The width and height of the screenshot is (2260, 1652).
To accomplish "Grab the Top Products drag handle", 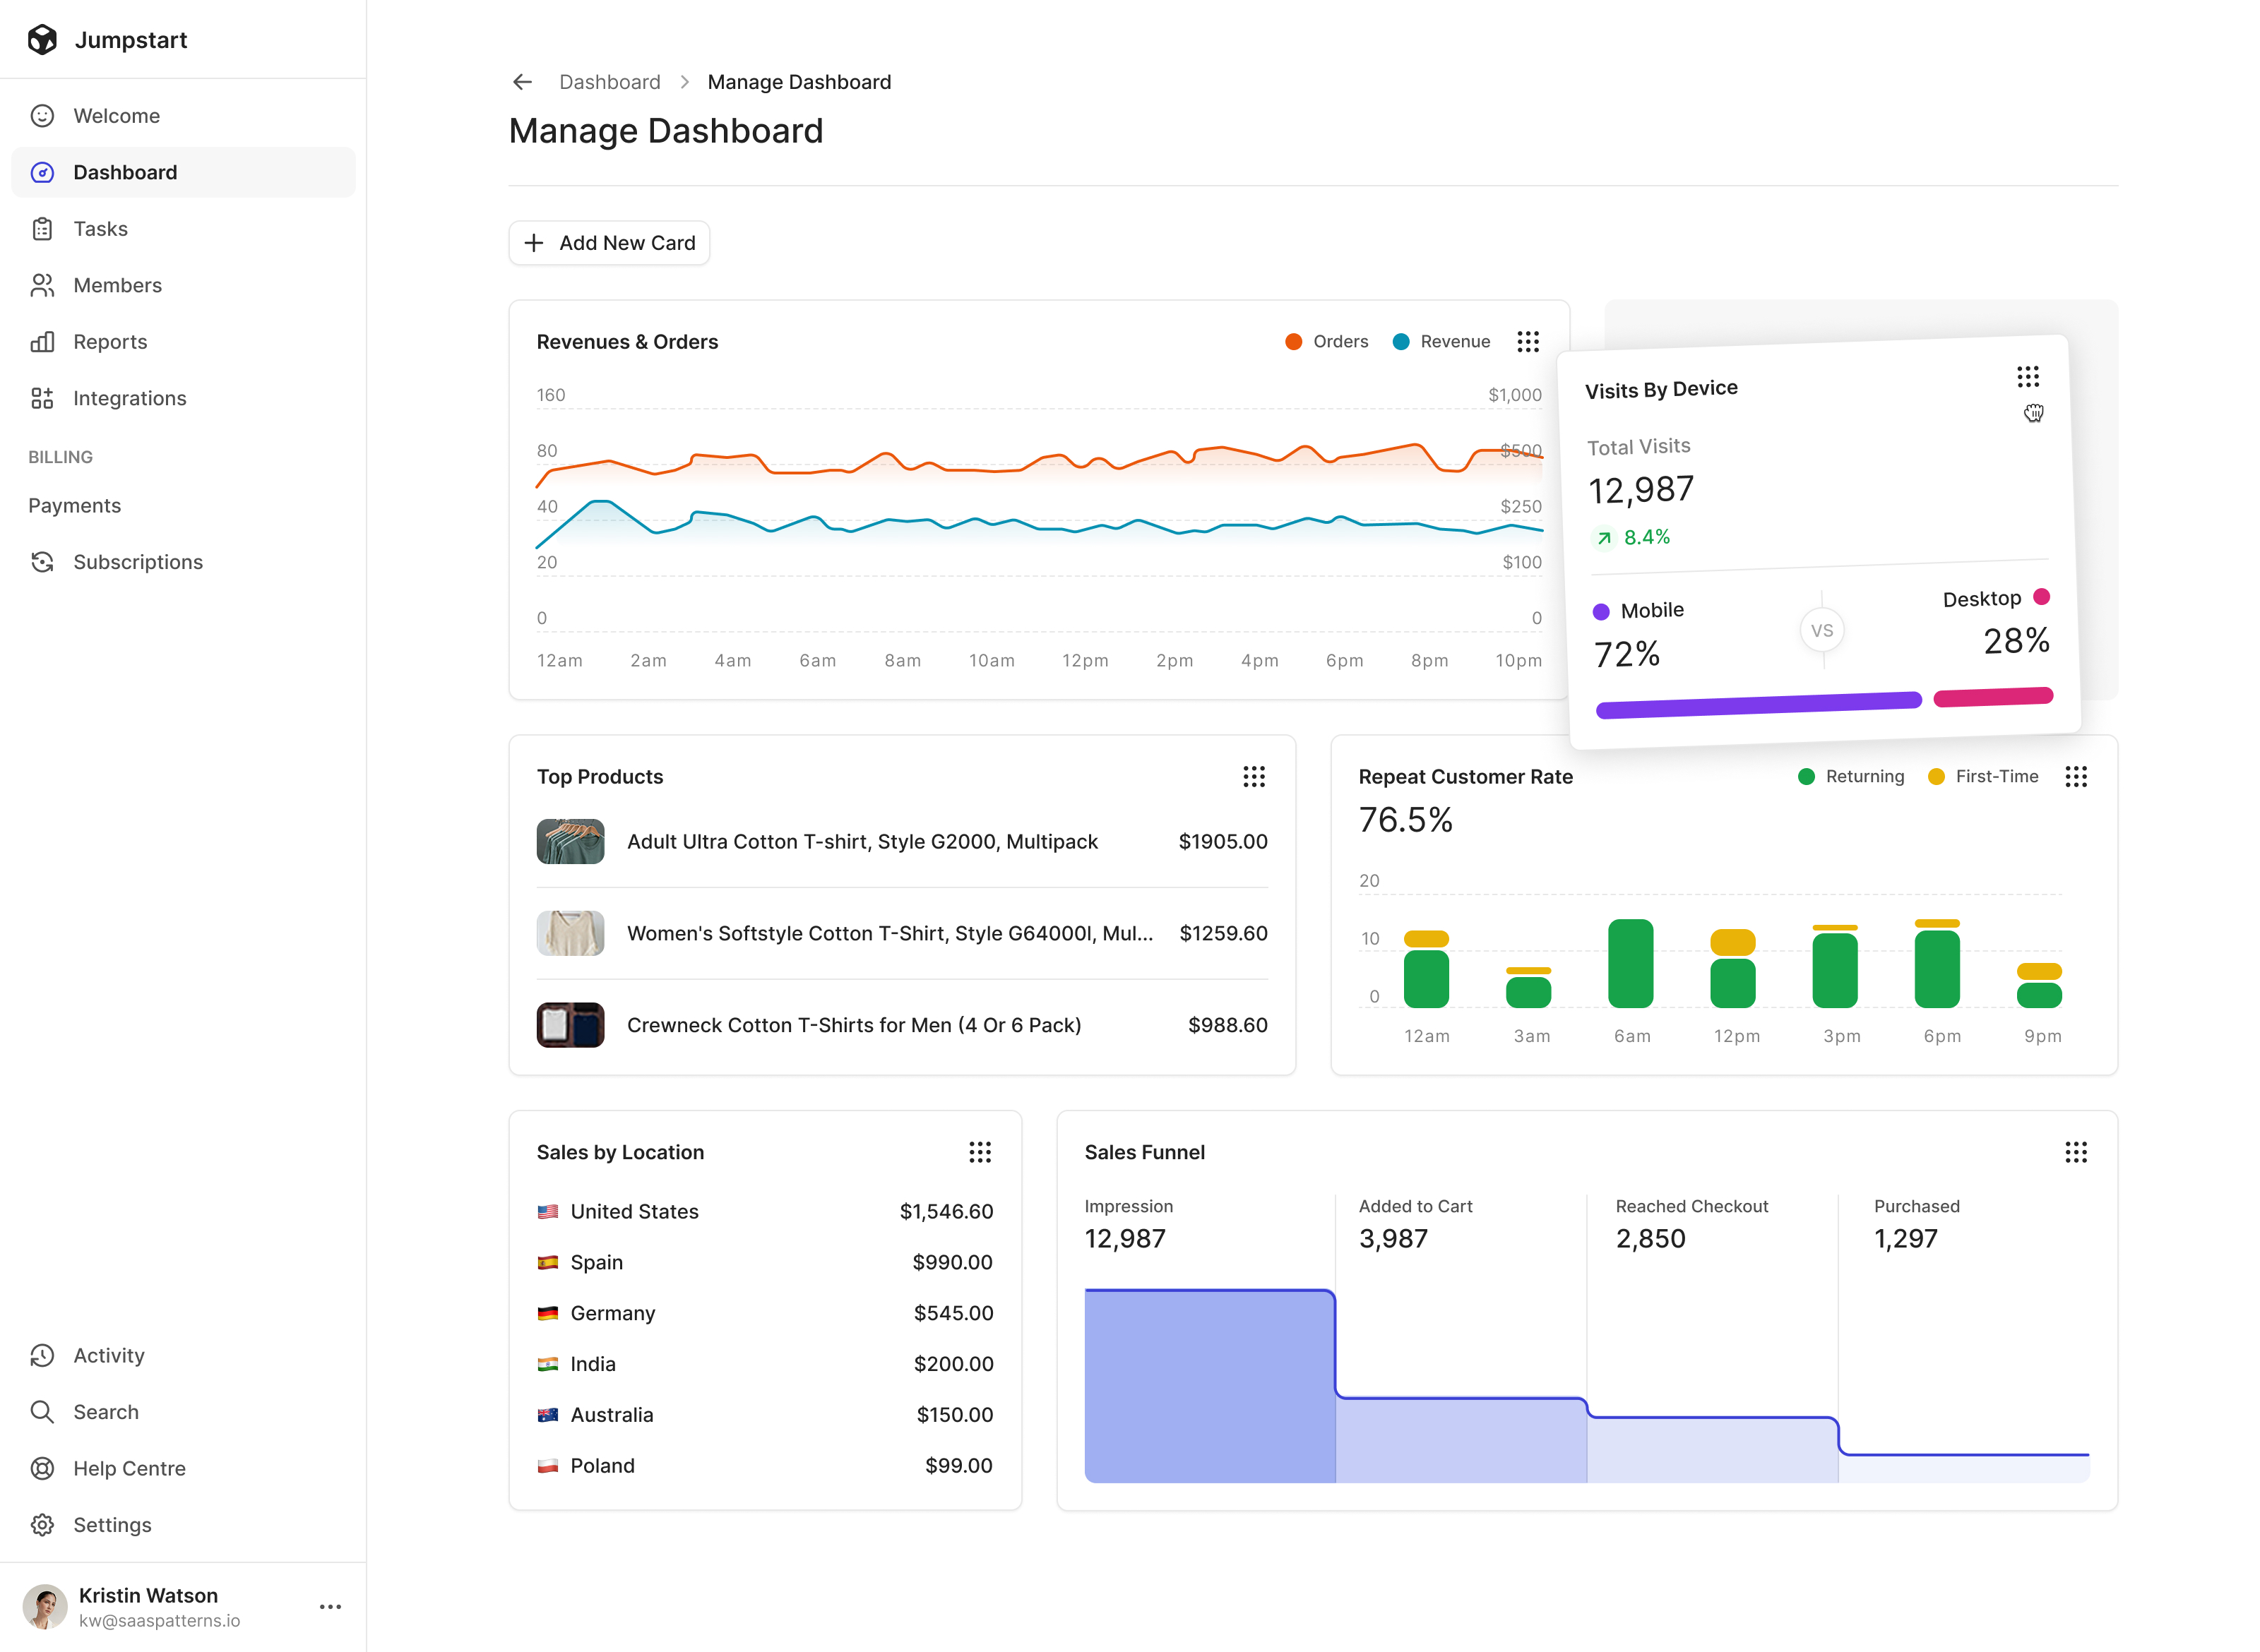I will [x=1254, y=777].
